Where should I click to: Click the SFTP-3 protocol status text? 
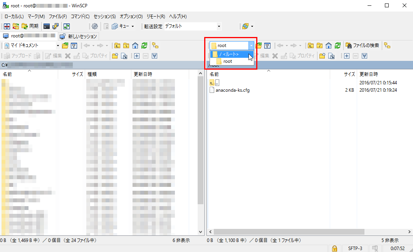(x=355, y=248)
